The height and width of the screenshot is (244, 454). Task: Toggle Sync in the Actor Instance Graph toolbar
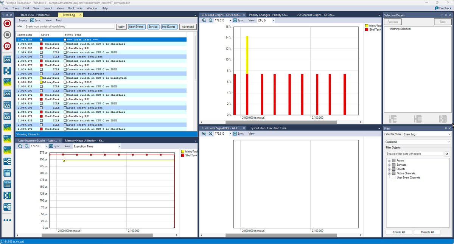54,146
